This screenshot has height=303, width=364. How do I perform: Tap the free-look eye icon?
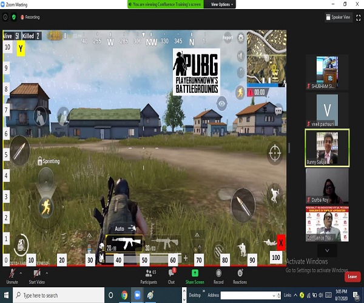(222, 104)
